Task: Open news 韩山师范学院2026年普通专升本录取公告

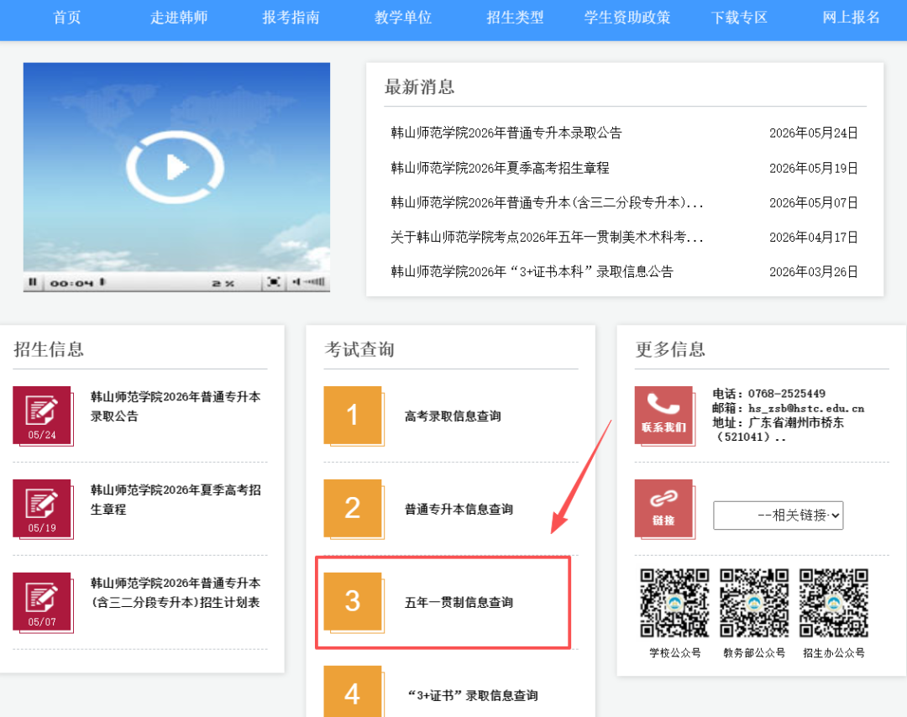Action: coord(506,133)
